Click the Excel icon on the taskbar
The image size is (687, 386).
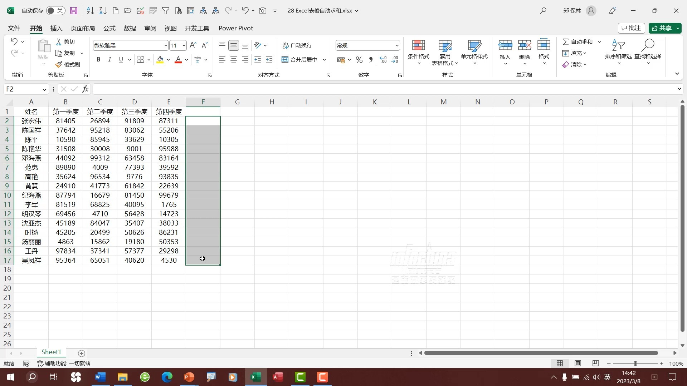click(255, 377)
